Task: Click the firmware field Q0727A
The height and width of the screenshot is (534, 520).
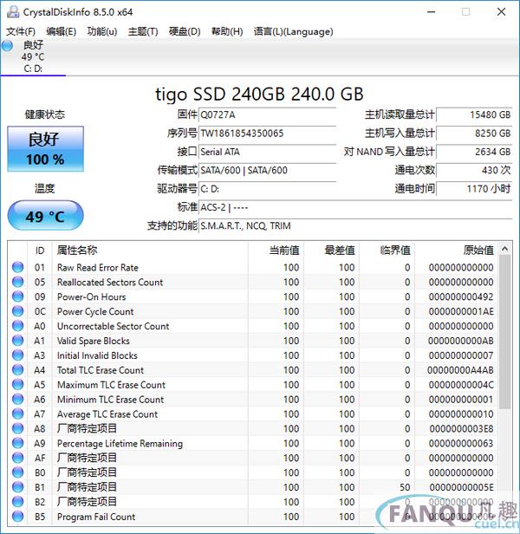Action: 267,114
